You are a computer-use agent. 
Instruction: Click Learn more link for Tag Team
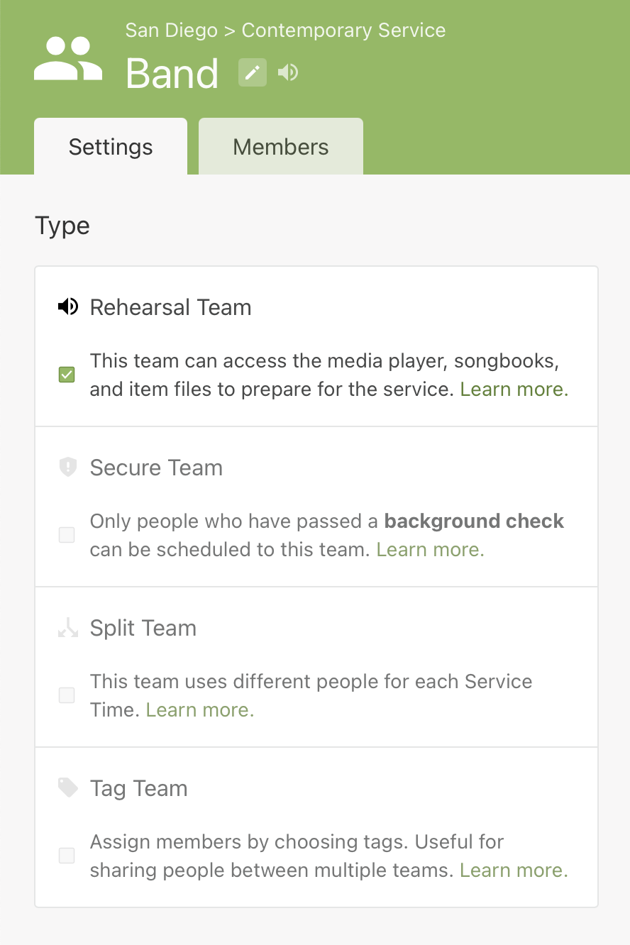[x=514, y=871]
